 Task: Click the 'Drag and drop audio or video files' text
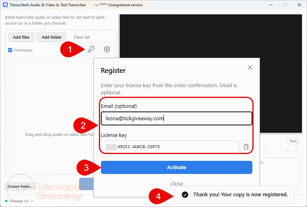pos(59,135)
